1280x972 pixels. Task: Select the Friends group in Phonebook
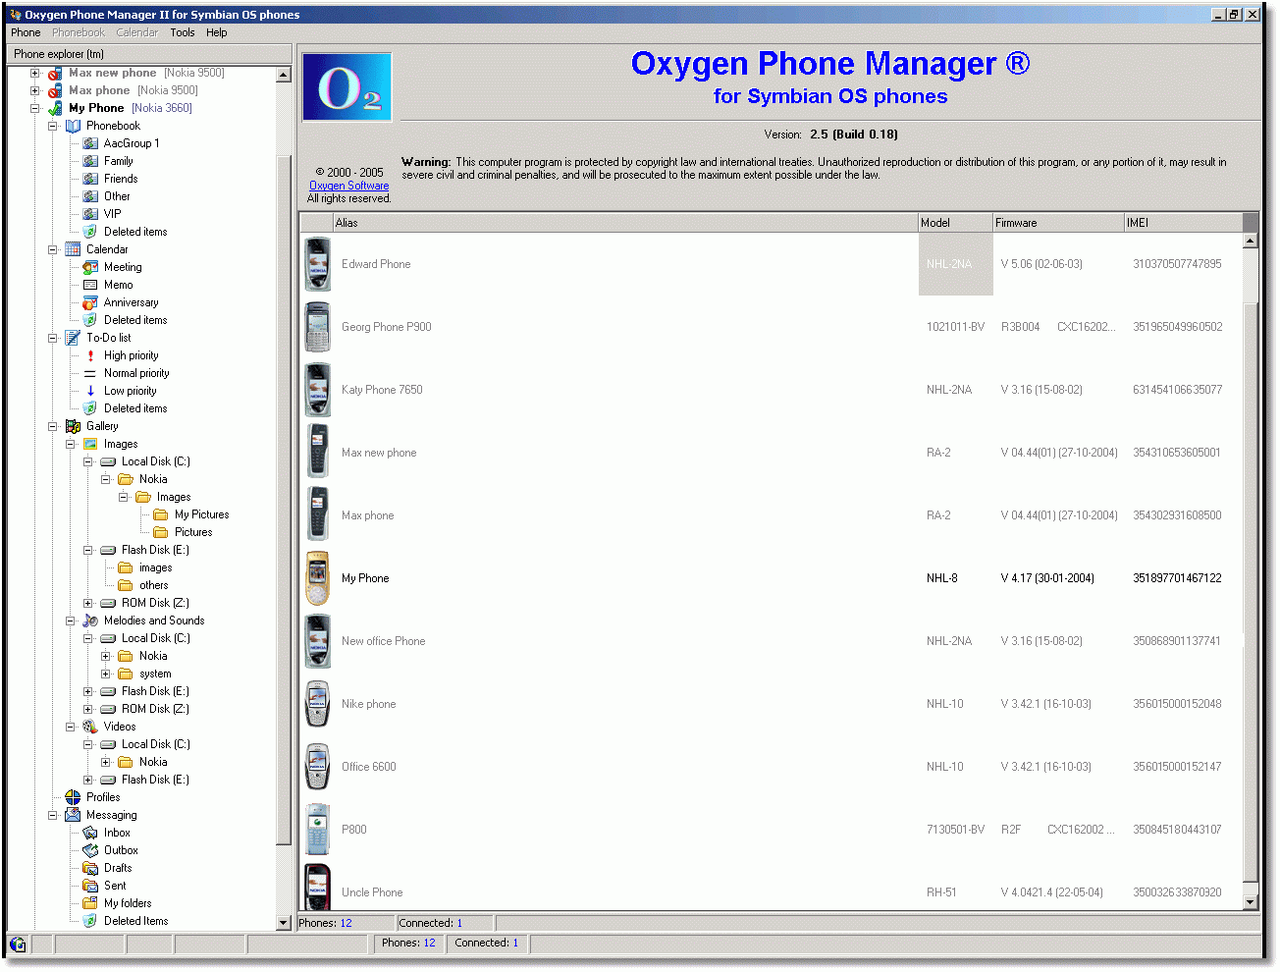click(x=121, y=179)
